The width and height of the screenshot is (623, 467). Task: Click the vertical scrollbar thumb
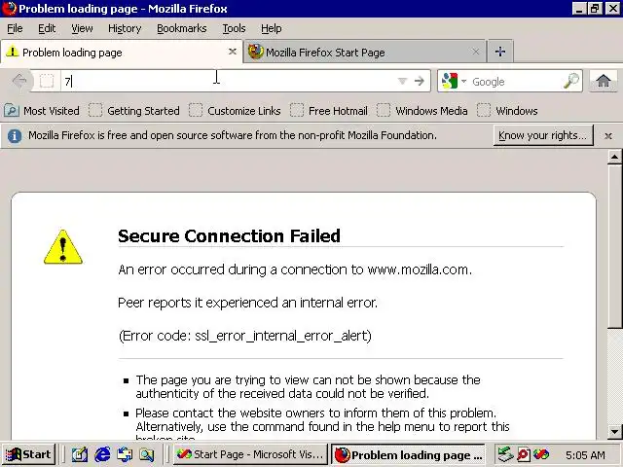[x=614, y=245]
